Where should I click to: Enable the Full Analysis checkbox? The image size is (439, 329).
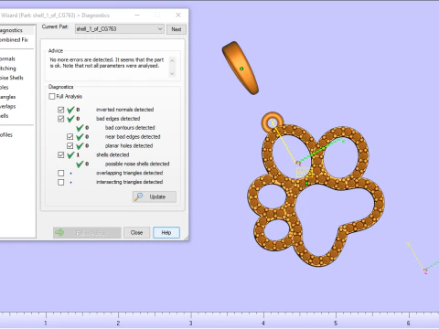52,96
